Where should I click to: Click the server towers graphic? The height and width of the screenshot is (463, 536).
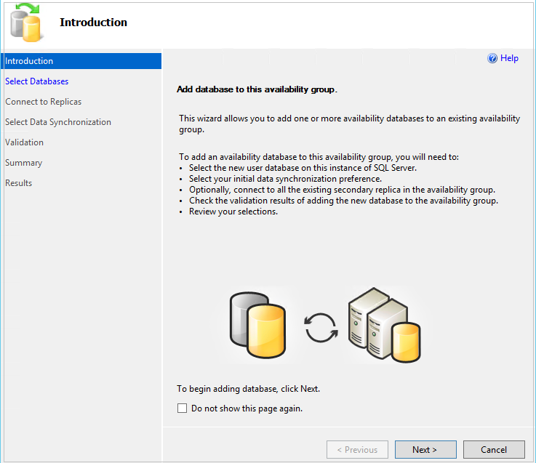click(369, 320)
